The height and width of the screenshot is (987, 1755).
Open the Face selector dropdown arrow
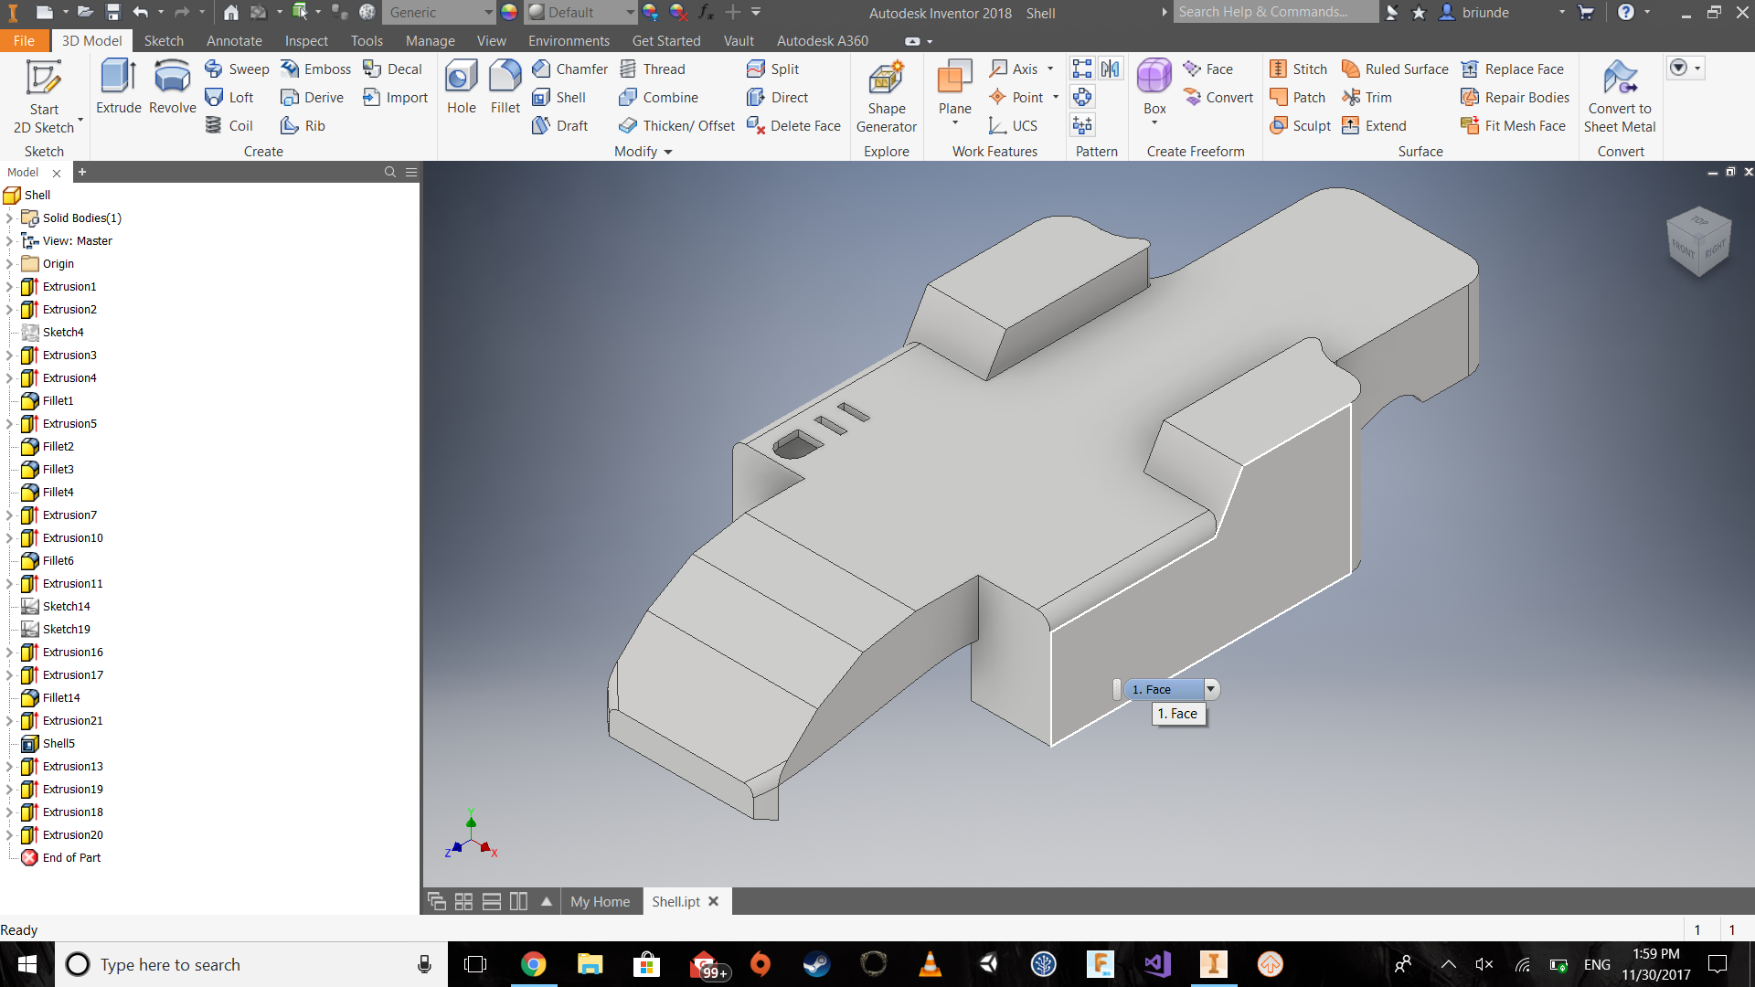point(1210,689)
